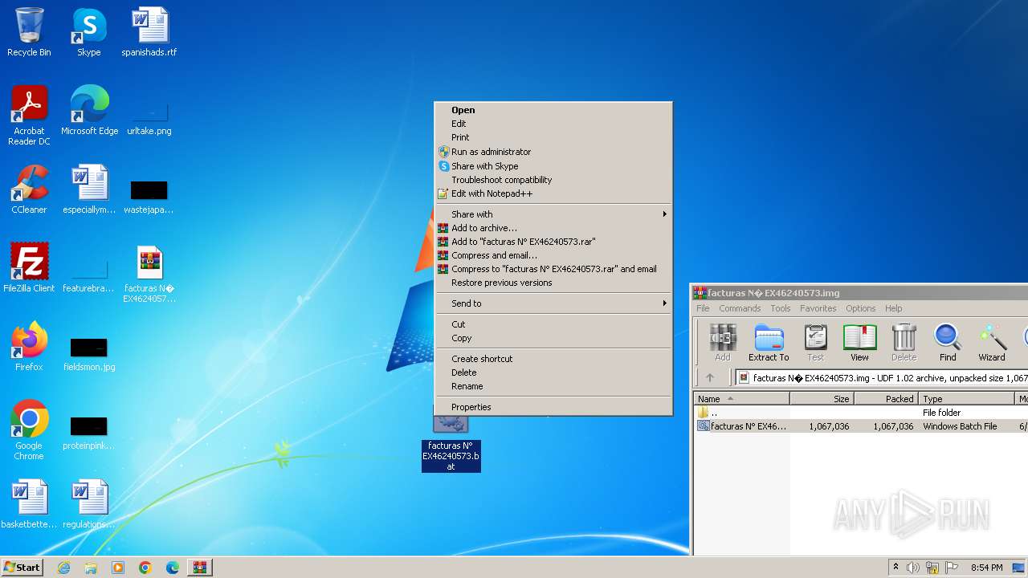Sort WinRAR list by Size column
Image resolution: width=1028 pixels, height=578 pixels.
[x=822, y=399]
